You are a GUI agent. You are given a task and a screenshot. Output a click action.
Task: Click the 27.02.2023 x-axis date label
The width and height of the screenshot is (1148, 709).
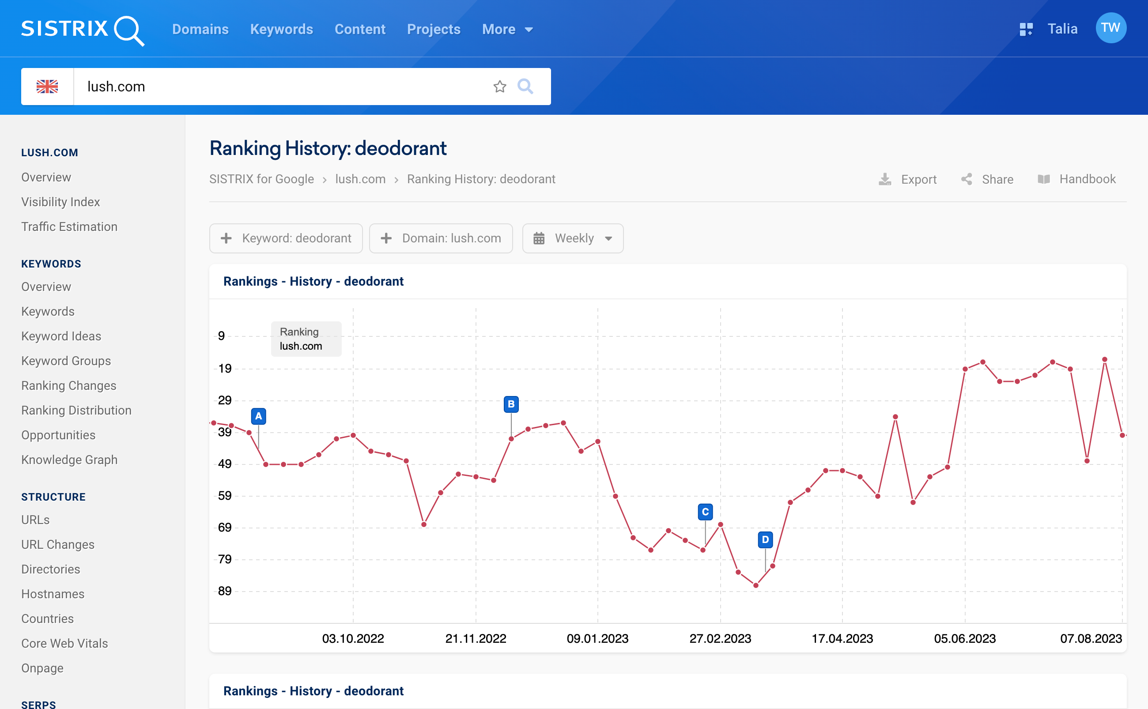720,639
